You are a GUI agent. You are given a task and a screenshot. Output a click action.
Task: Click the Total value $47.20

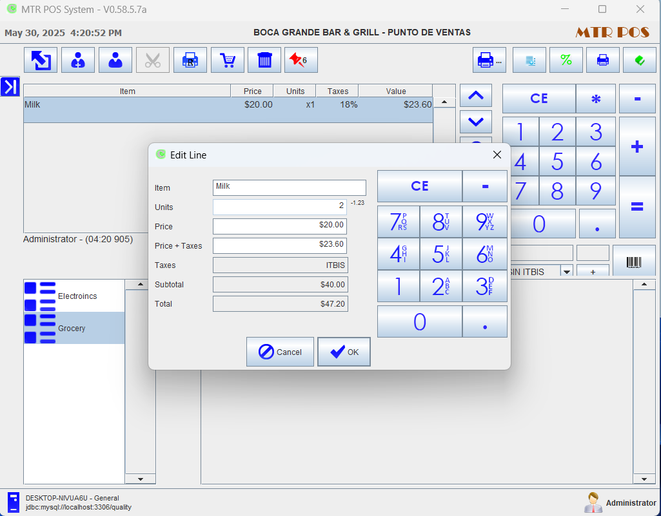tap(281, 303)
